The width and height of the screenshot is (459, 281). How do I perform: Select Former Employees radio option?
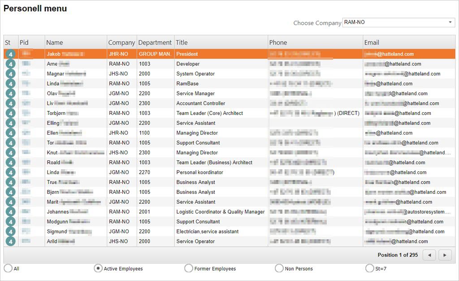[x=189, y=268]
